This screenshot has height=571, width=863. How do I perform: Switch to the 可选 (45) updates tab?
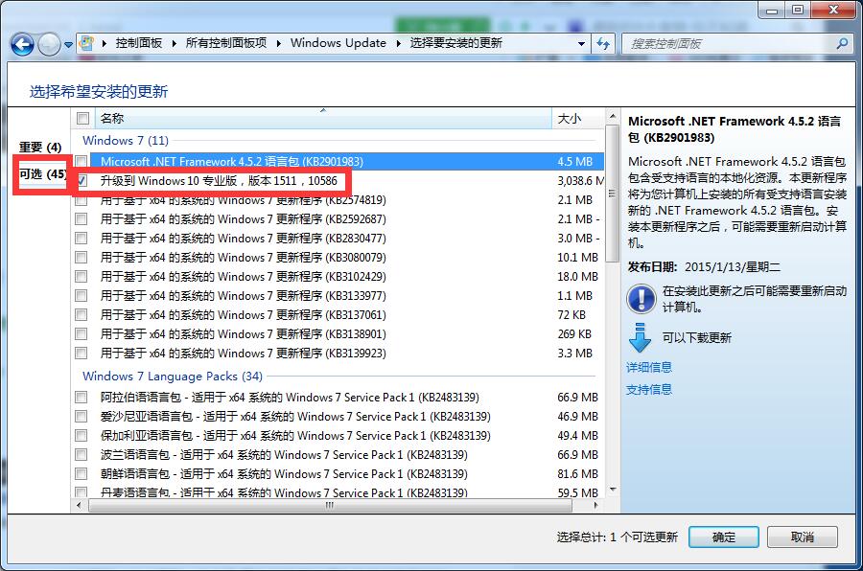click(x=42, y=174)
